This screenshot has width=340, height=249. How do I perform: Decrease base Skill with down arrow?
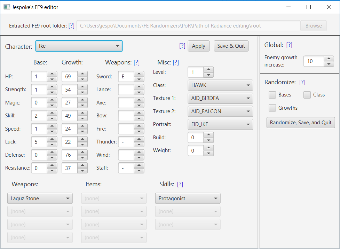tap(52, 118)
